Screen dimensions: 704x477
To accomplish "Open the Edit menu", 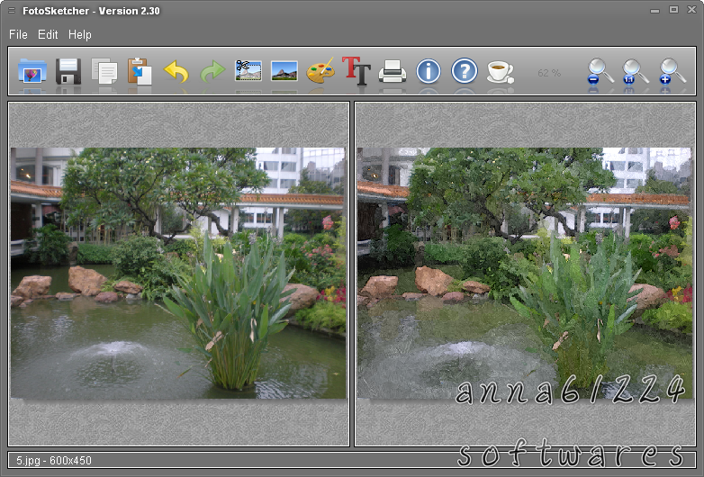I will point(48,34).
